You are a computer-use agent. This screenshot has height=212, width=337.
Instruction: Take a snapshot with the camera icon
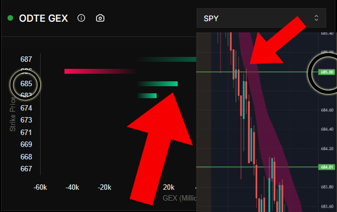coord(100,18)
